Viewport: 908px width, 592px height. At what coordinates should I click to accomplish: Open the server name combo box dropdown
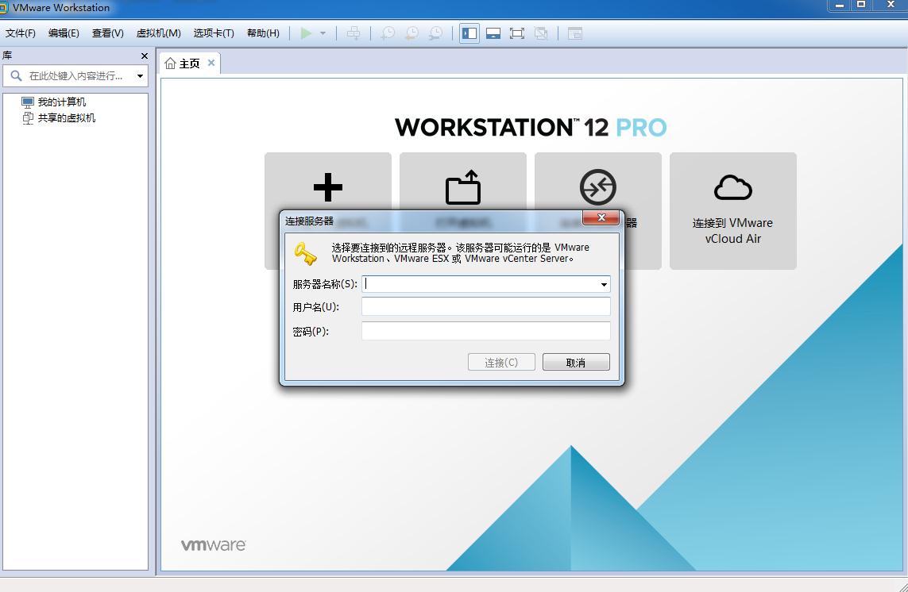pyautogui.click(x=604, y=284)
